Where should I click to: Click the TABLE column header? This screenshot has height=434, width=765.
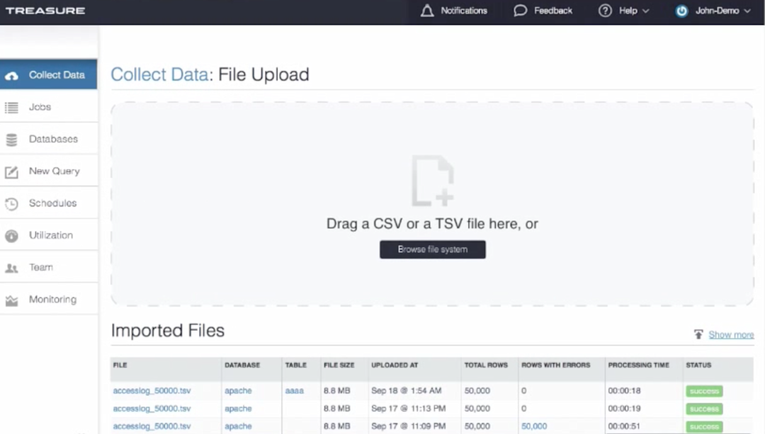pos(295,365)
